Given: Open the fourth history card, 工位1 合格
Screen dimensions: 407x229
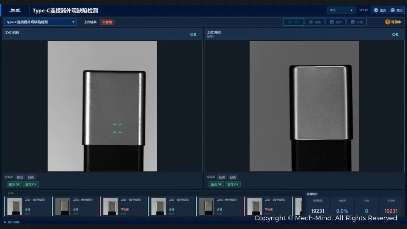Looking at the screenshot, I should pos(171,206).
